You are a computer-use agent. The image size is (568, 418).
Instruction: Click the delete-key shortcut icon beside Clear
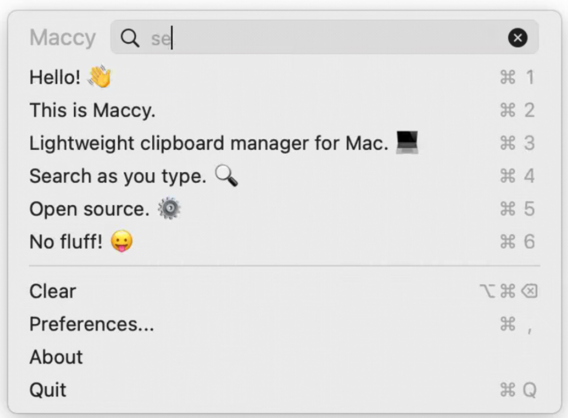(529, 291)
